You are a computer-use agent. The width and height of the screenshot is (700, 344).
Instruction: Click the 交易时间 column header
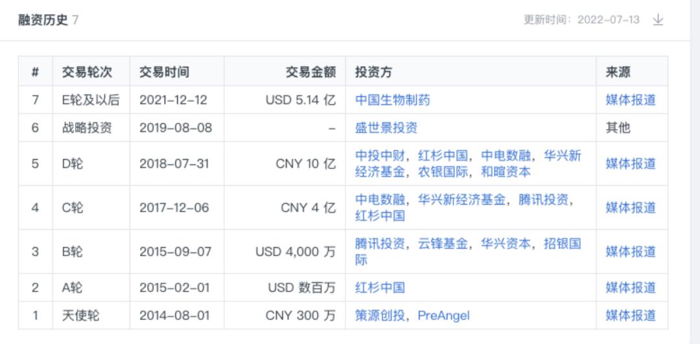pos(164,72)
